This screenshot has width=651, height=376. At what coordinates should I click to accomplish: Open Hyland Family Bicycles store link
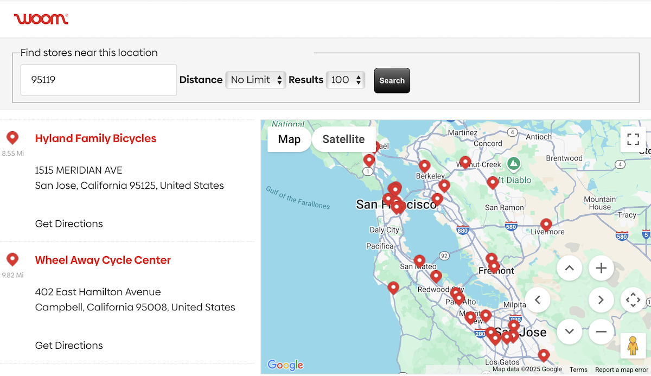[95, 138]
